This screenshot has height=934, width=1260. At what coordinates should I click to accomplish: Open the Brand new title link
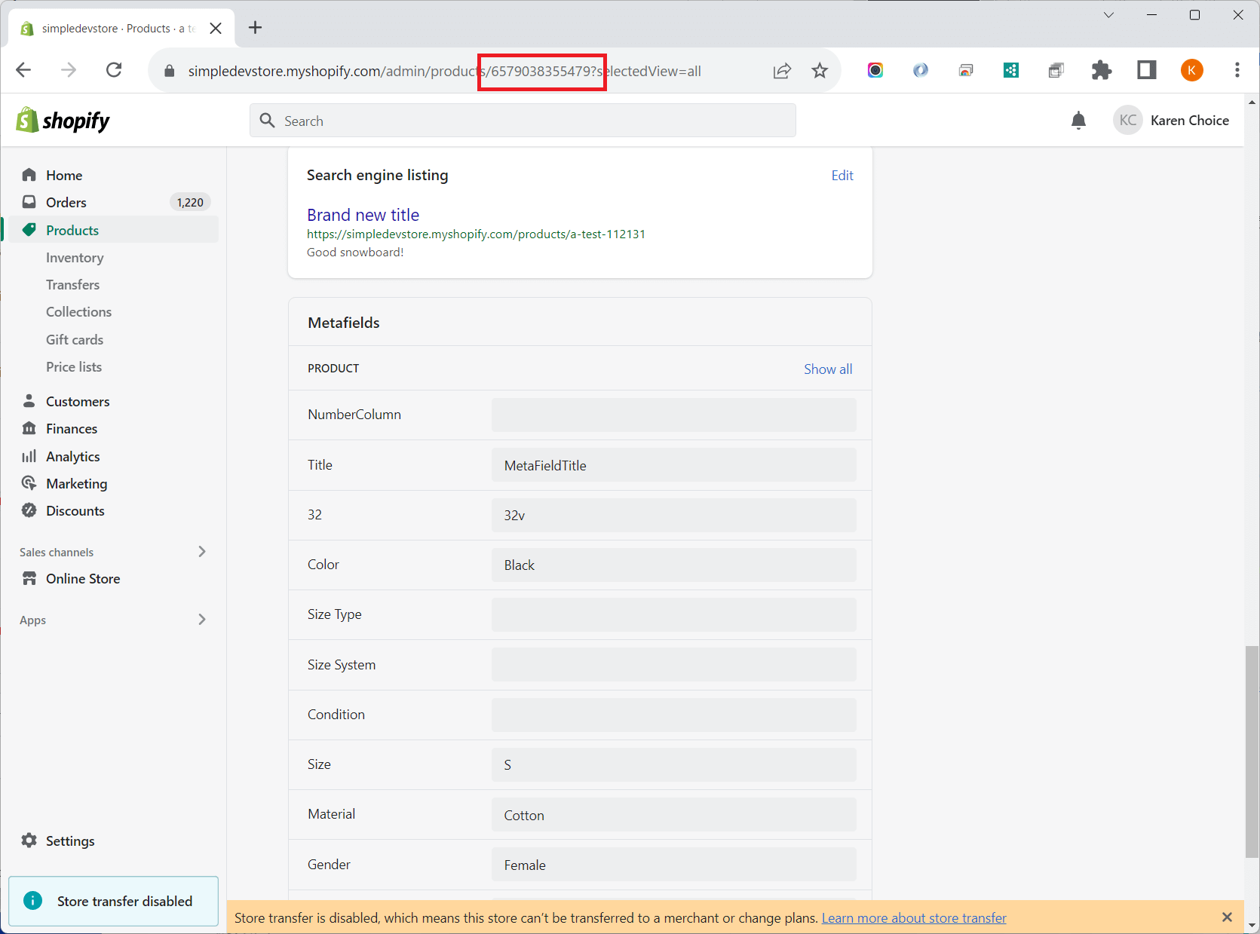(x=363, y=215)
